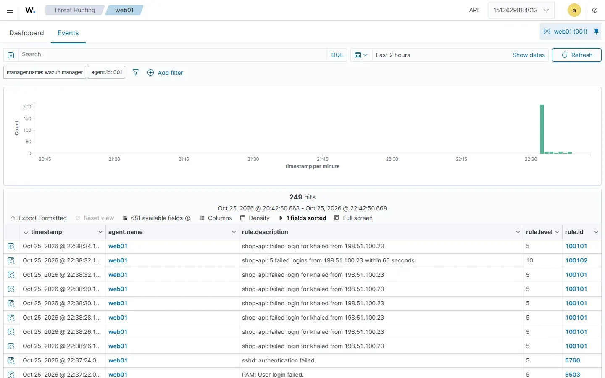Open the API 1513629884013 selector dropdown

pyautogui.click(x=521, y=10)
